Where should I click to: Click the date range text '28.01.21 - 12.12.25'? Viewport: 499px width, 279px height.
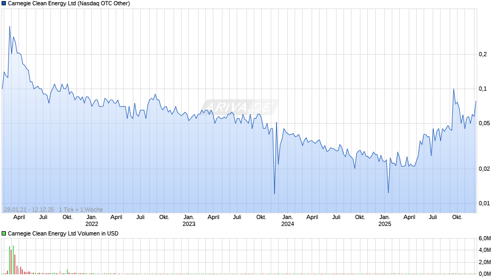[x=29, y=210]
